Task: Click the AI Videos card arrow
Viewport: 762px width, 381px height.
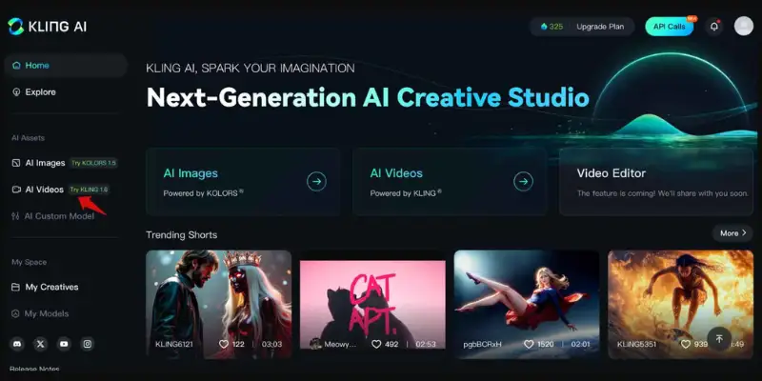Action: click(x=523, y=182)
